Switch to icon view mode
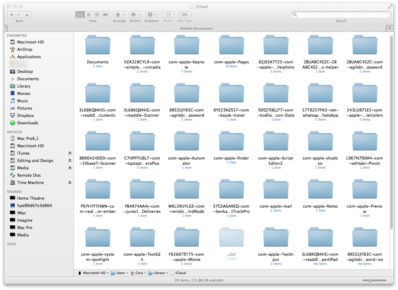398x290 pixels. point(80,15)
